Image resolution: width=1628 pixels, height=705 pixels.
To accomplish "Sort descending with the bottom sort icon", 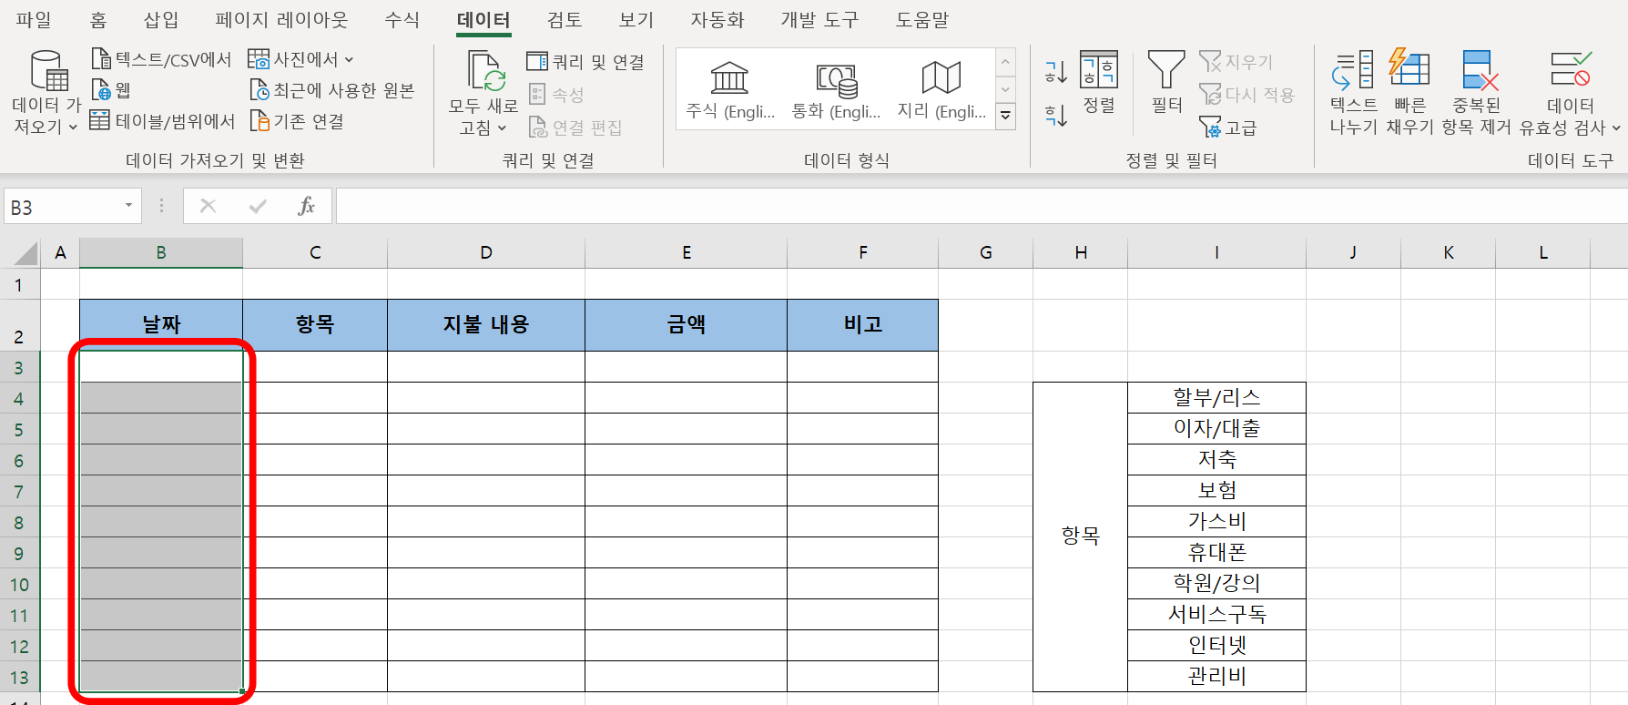I will (1055, 115).
